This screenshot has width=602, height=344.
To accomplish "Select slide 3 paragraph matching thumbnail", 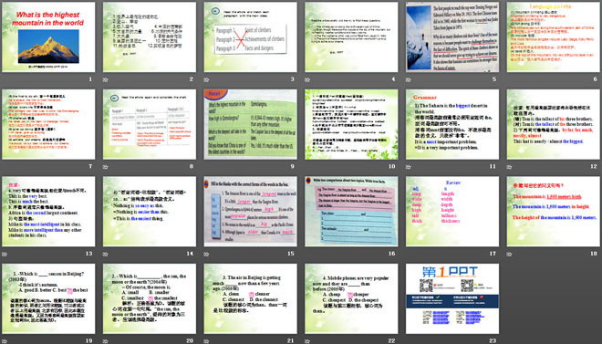I will click(250, 36).
